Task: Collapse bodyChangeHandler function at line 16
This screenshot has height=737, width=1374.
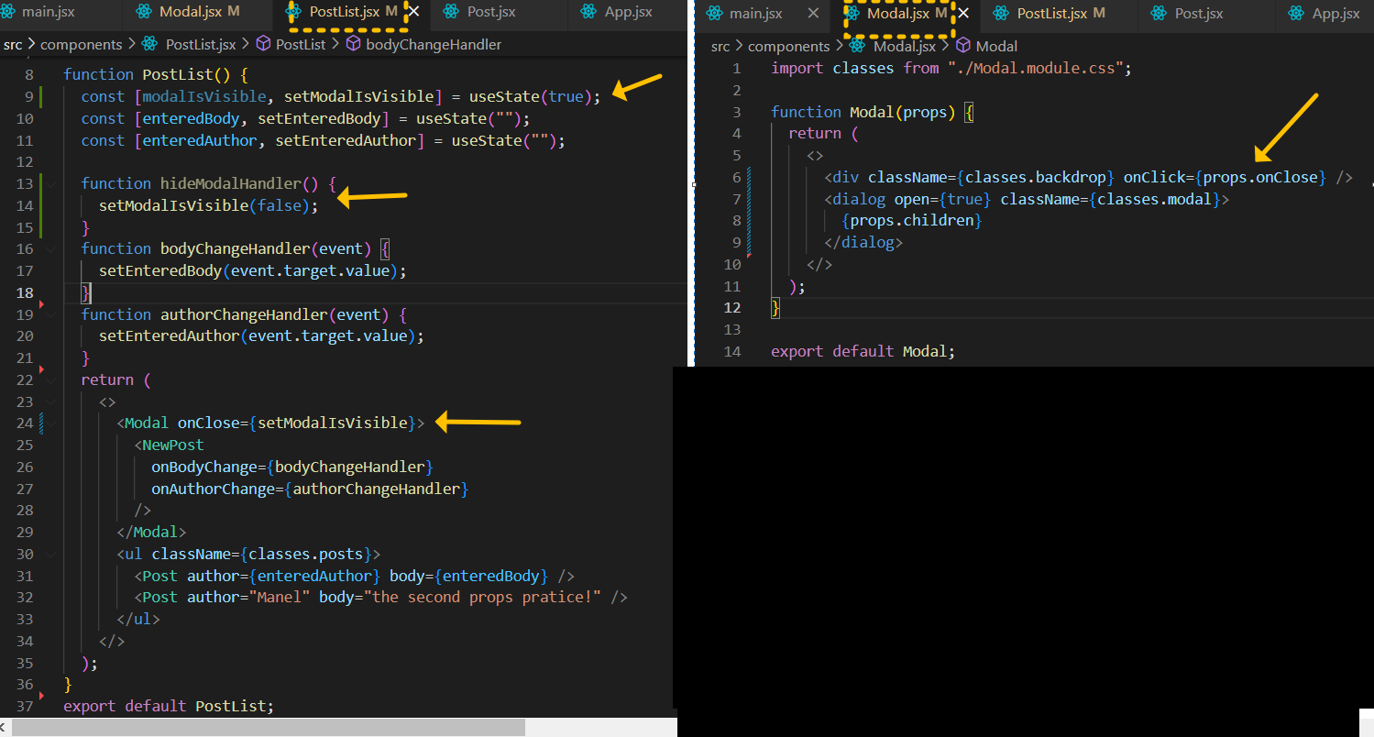Action: pyautogui.click(x=50, y=248)
